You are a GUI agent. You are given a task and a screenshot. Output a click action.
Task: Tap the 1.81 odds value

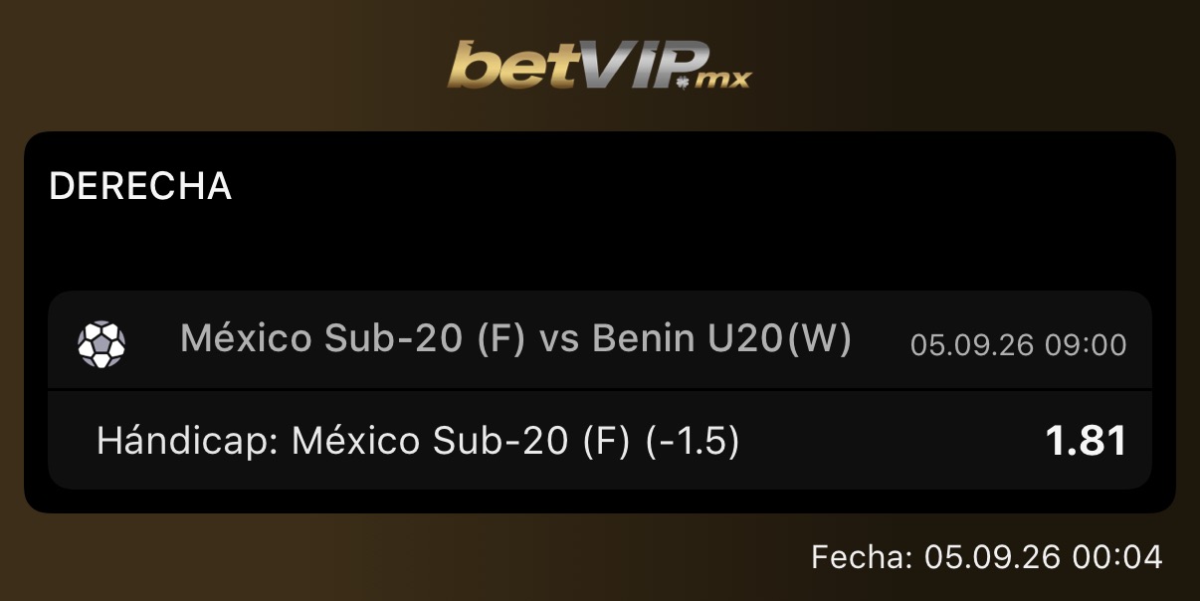[x=1086, y=441]
